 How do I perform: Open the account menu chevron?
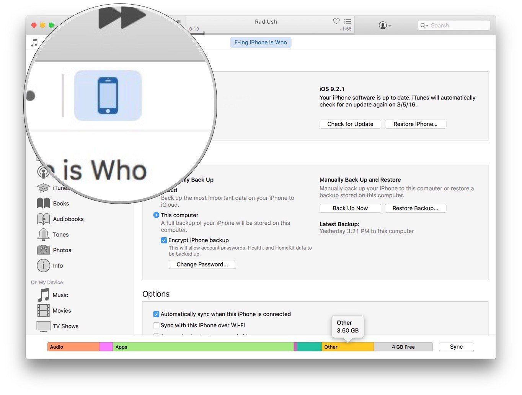390,25
